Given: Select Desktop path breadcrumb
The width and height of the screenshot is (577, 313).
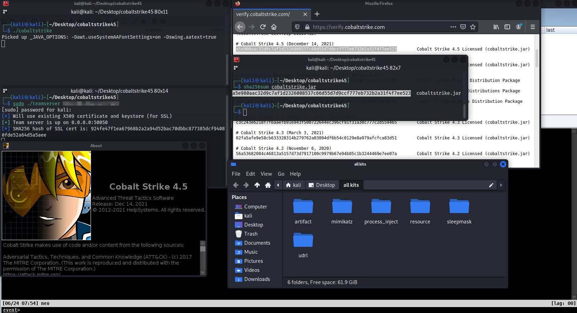Looking at the screenshot, I should pos(322,185).
